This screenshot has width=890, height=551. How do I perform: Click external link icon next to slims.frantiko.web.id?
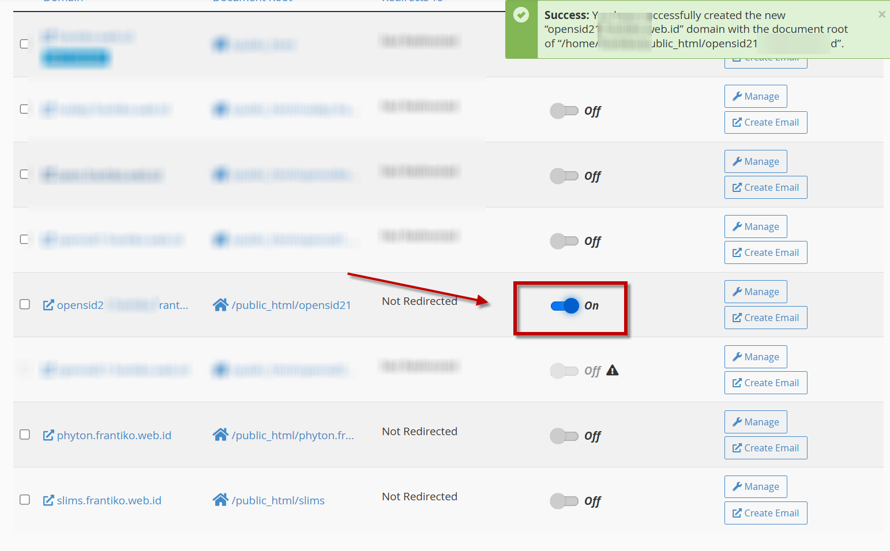tap(48, 500)
